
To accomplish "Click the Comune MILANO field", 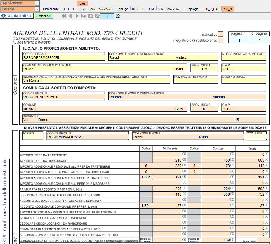I will click(x=97, y=109).
